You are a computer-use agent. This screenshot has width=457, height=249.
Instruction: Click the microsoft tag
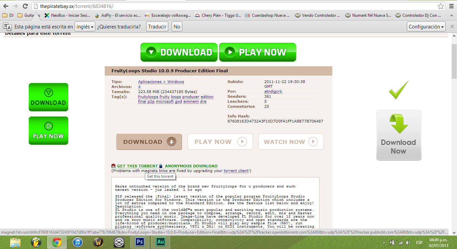pyautogui.click(x=165, y=101)
